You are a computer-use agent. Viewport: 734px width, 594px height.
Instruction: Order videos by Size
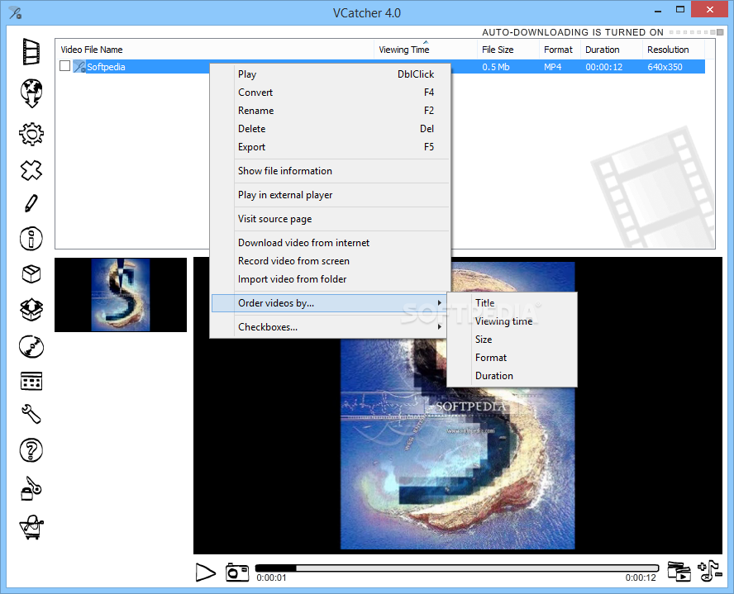[512, 340]
